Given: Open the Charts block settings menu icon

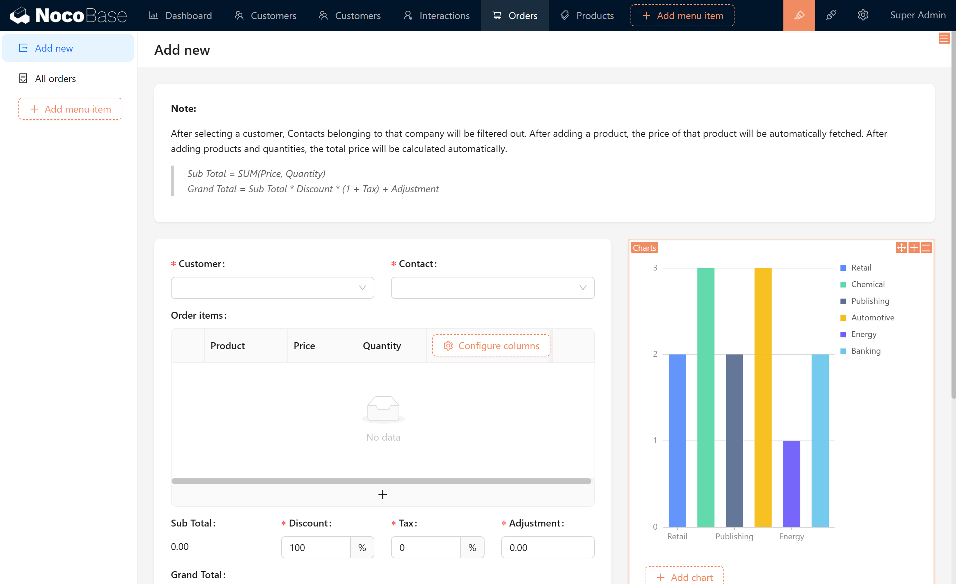Looking at the screenshot, I should (926, 247).
